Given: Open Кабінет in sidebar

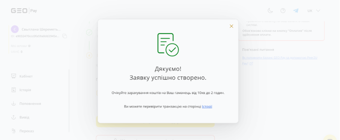Looking at the screenshot, I should [26, 76].
